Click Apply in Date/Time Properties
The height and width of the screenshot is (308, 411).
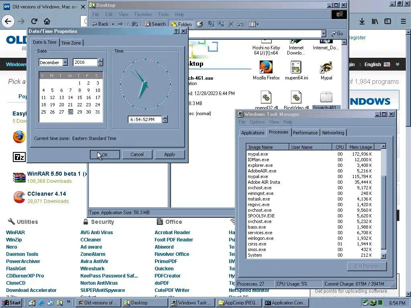coord(170,154)
